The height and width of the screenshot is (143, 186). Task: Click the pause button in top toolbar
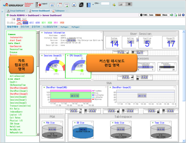pos(129,4)
